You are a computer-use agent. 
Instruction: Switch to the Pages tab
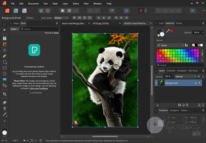(x=16, y=23)
